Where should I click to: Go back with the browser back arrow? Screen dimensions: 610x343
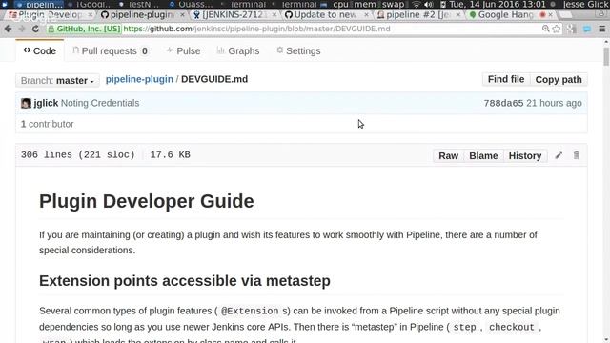coord(8,29)
